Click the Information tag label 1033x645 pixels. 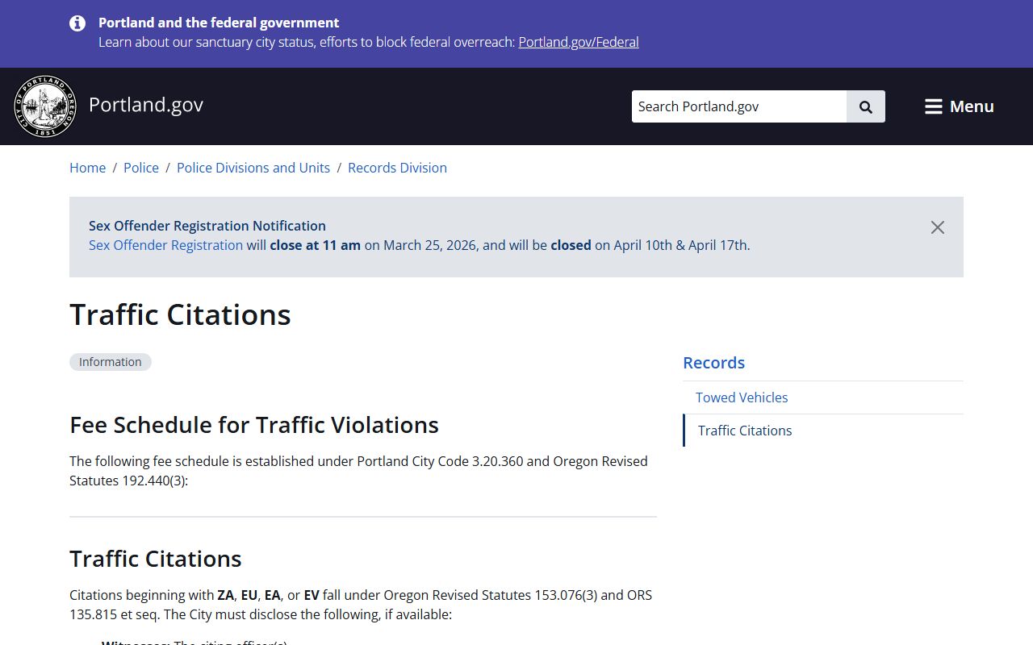111,362
